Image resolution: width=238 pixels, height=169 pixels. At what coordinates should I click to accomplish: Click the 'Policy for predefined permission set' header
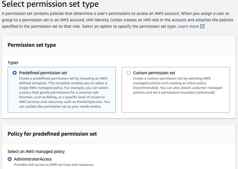[x=52, y=134]
